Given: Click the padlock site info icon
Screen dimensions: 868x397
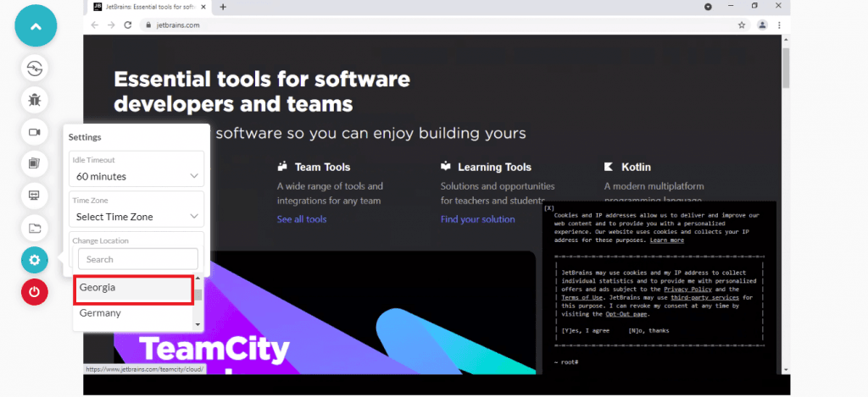Looking at the screenshot, I should pyautogui.click(x=147, y=25).
